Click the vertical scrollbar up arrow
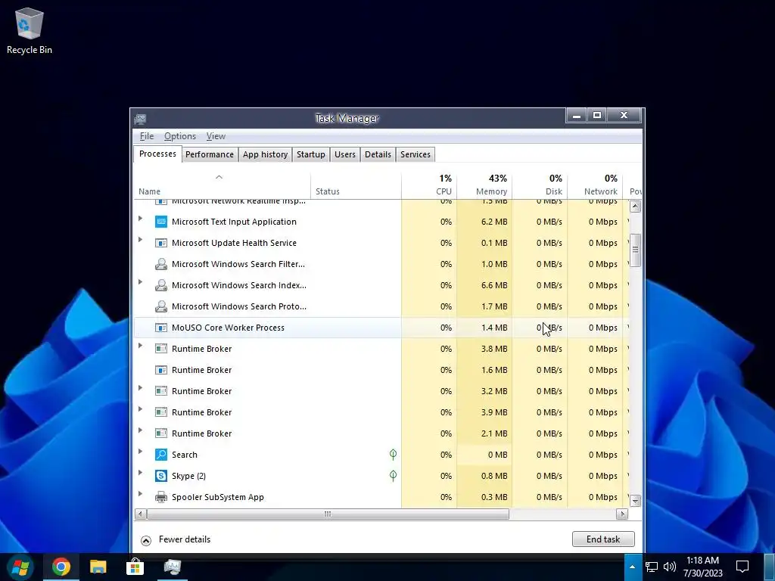 coord(636,206)
